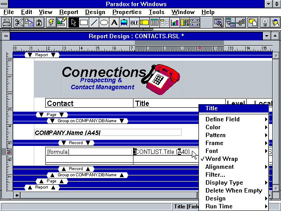
Task: Select the Graph chart tool
Action: click(175, 22)
